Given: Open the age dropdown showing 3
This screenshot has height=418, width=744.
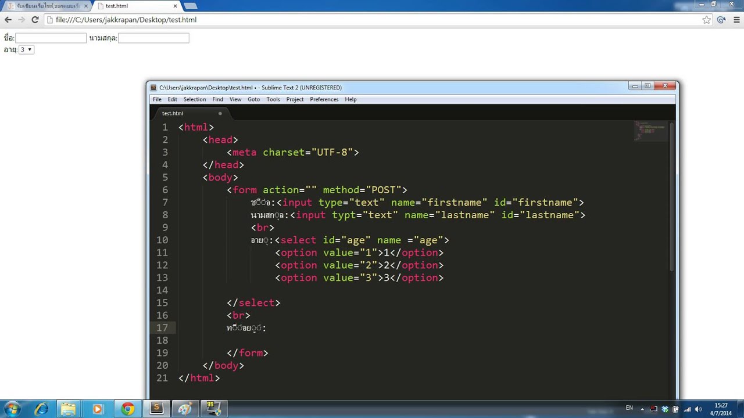Looking at the screenshot, I should [x=26, y=50].
